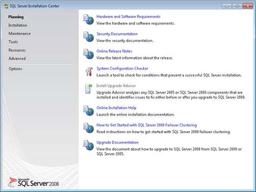Click the Install Upgrade Advisor link
Screen dimensions: 256x192
point(116,86)
